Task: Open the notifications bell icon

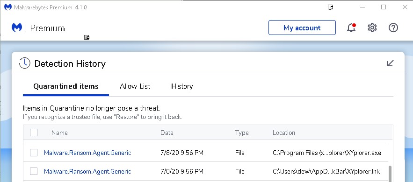Action: [x=351, y=28]
